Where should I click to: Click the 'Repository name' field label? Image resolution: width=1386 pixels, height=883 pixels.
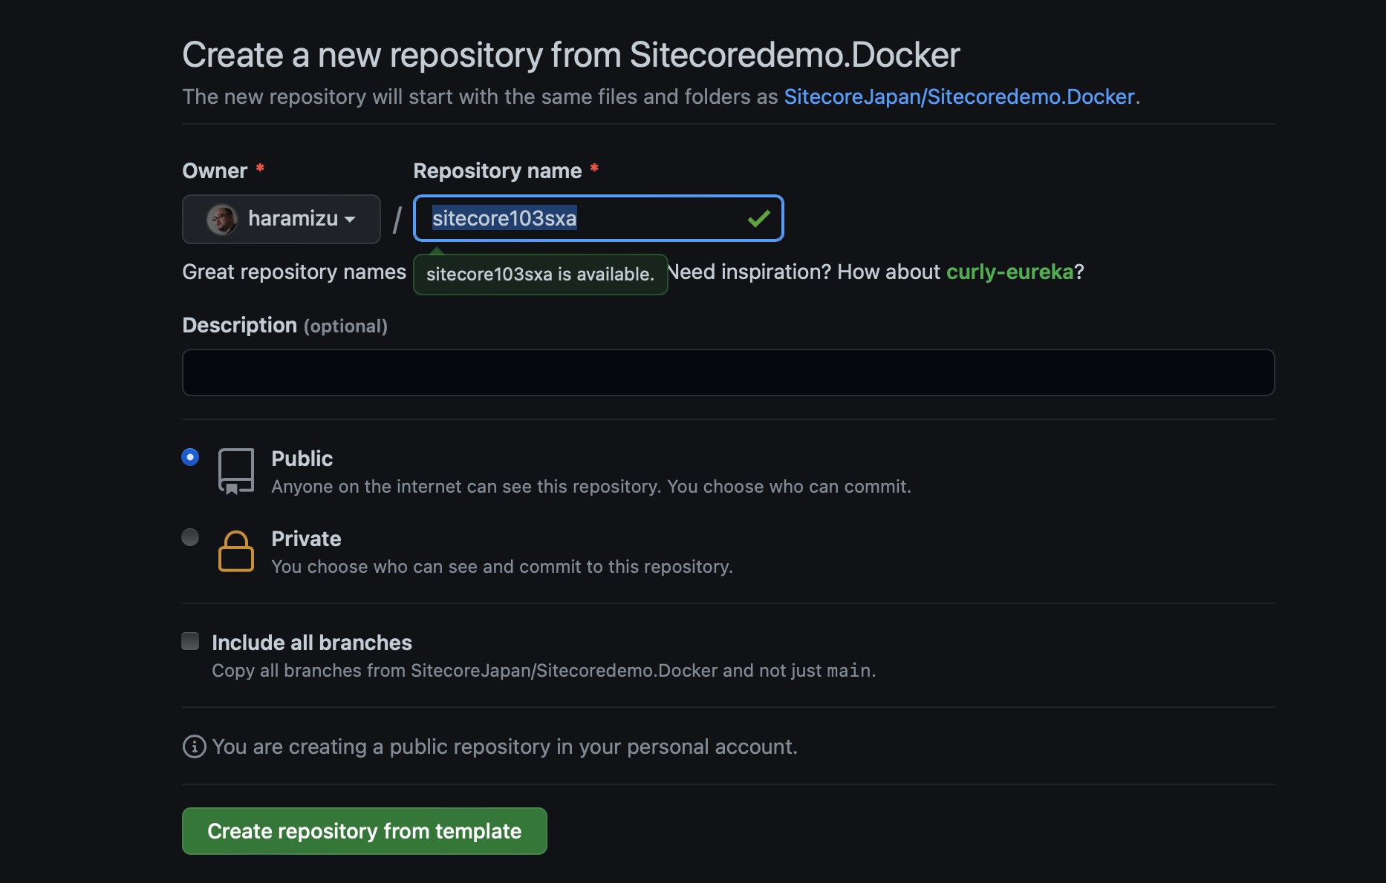[x=498, y=171]
